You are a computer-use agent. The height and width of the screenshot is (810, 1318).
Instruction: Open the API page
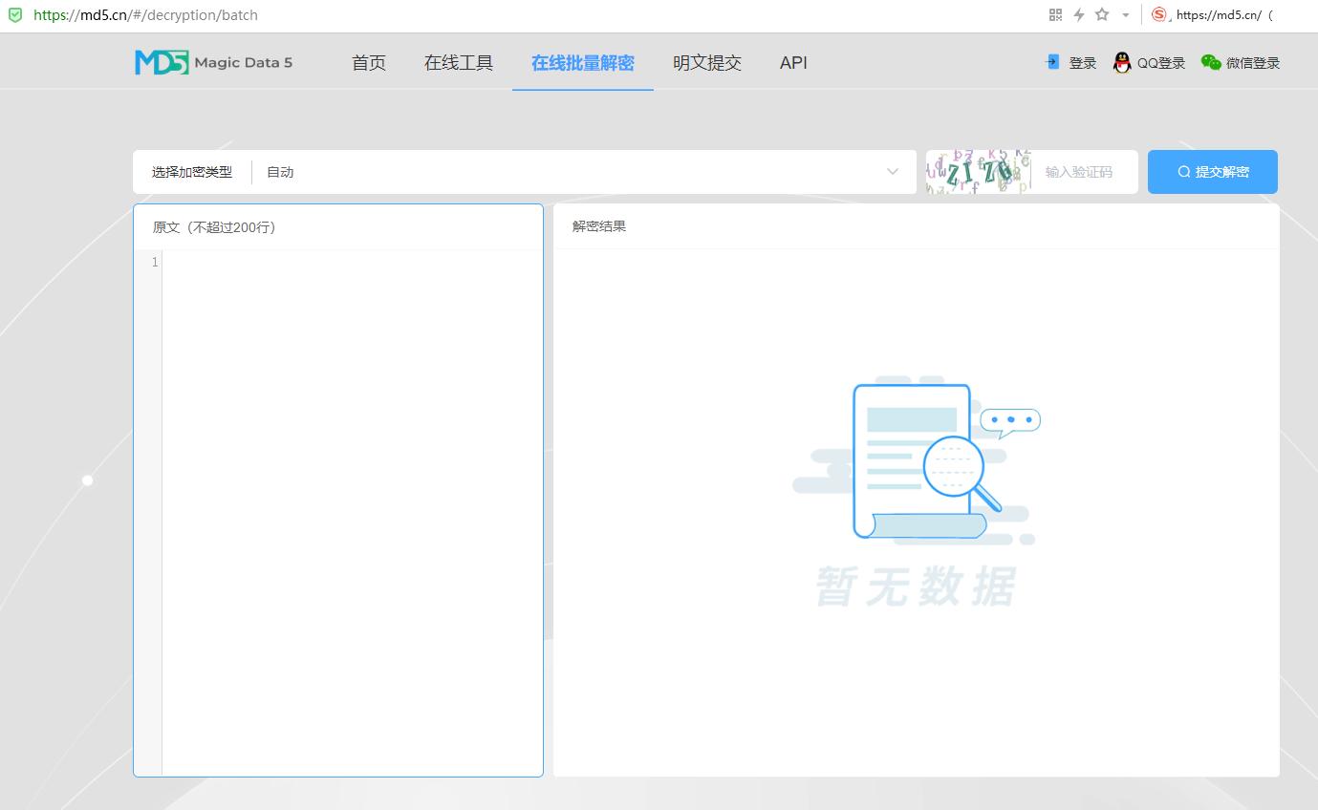792,62
